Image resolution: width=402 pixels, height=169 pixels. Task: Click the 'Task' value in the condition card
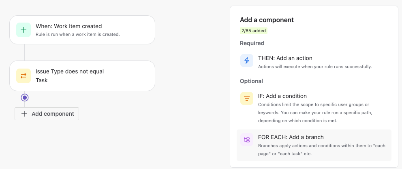[x=41, y=80]
